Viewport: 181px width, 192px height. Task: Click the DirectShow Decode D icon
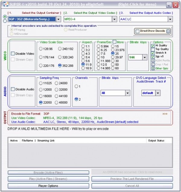[x=168, y=31]
